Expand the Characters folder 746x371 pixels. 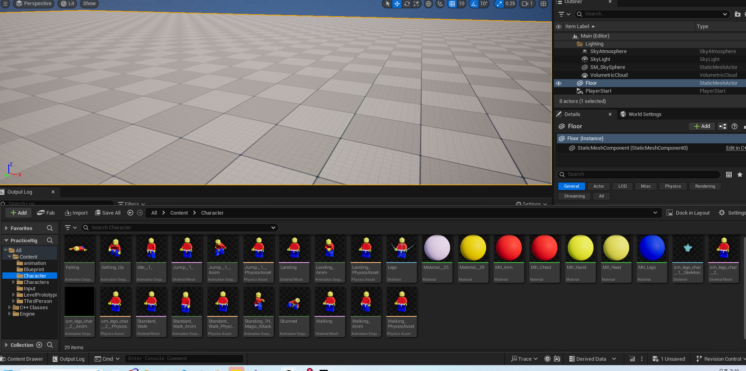click(13, 282)
